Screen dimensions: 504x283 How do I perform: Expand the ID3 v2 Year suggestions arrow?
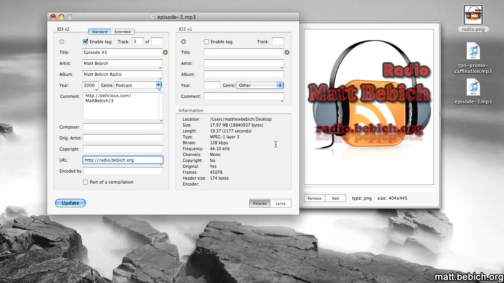[x=96, y=90]
